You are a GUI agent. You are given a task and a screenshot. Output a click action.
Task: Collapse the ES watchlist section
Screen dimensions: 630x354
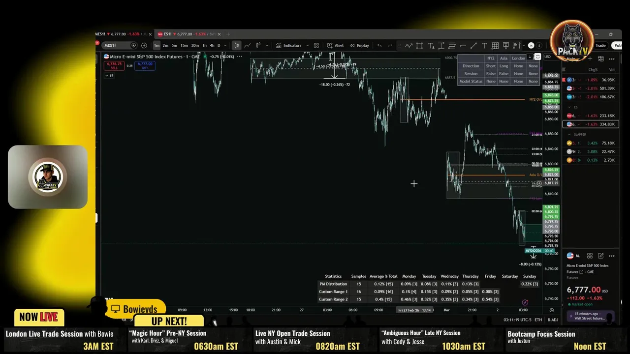[x=570, y=107]
